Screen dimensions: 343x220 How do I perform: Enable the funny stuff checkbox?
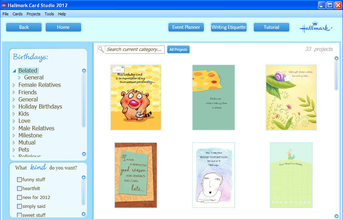coord(20,179)
